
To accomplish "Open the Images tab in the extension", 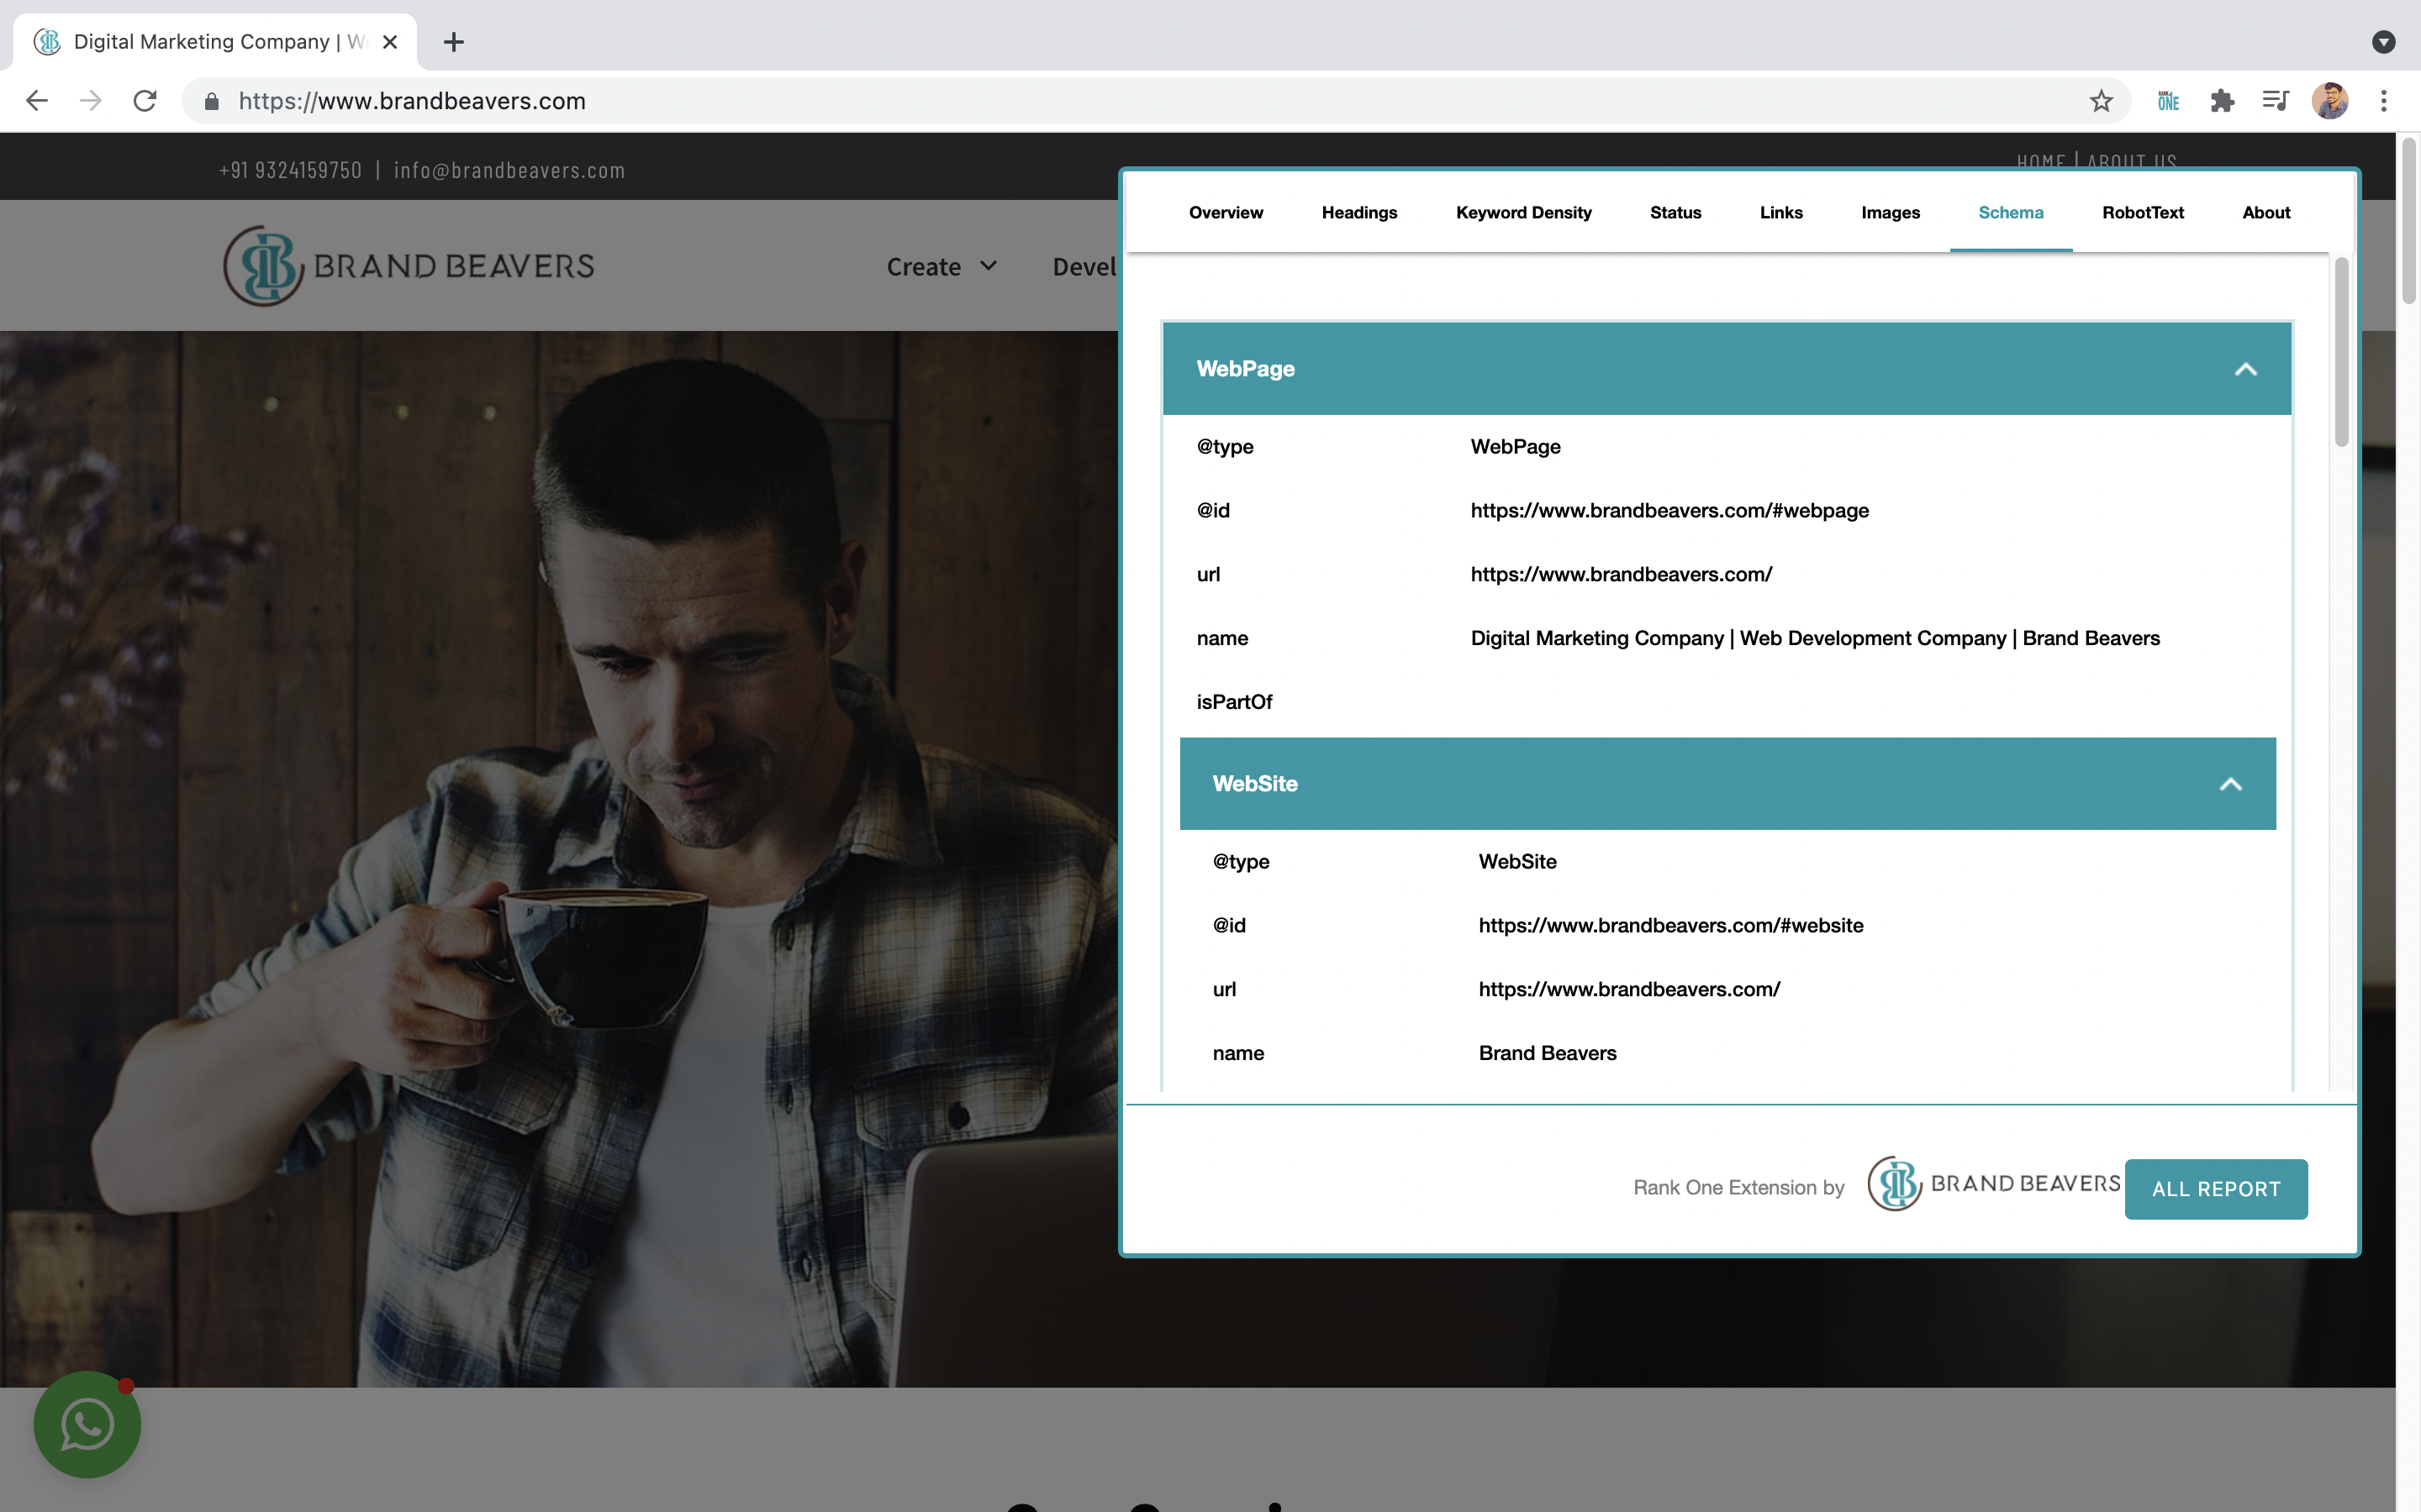I will tap(1890, 212).
